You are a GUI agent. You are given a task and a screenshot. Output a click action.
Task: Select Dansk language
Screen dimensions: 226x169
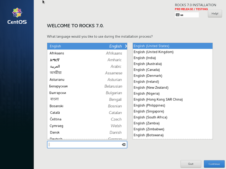click(x=87, y=132)
